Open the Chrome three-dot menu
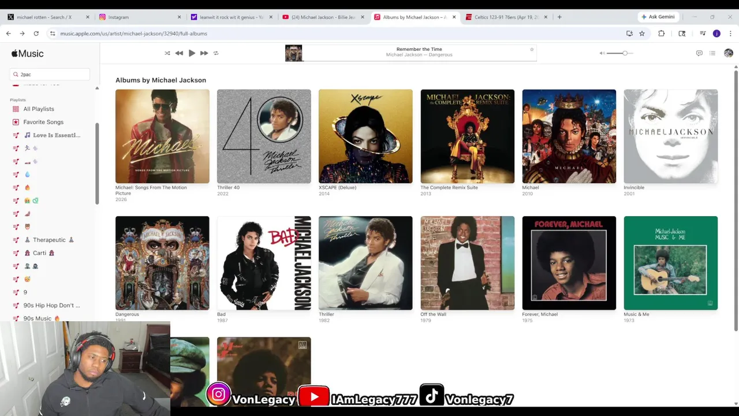 point(730,34)
